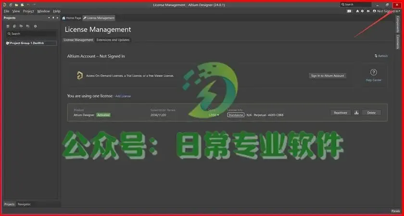
Task: Open the View menu
Action: tap(16, 12)
